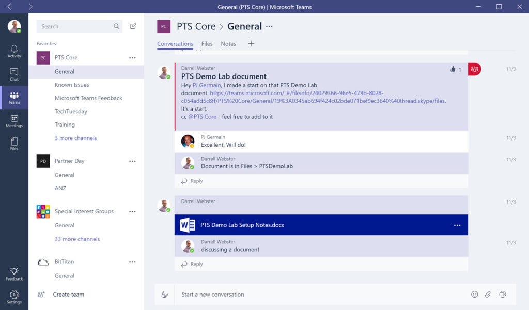Screen dimensions: 529x310
Task: Click the forward navigation arrow
Action: (x=30, y=6)
